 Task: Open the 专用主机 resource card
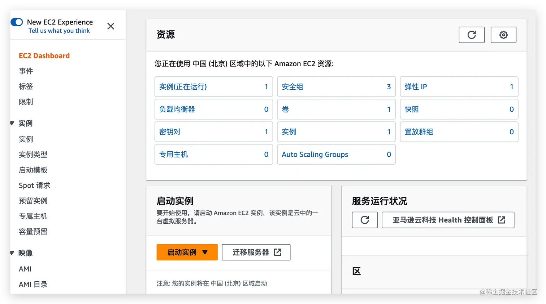(x=214, y=154)
